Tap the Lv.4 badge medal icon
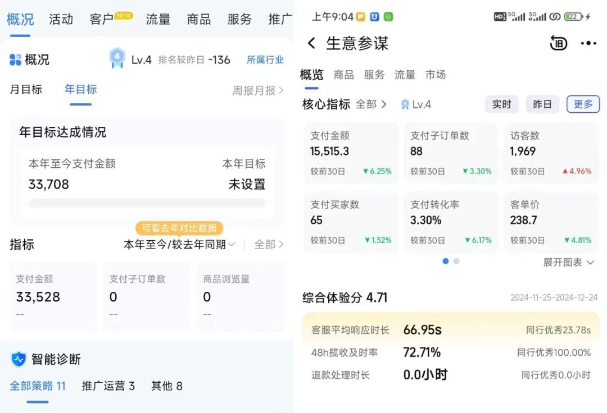 point(117,58)
